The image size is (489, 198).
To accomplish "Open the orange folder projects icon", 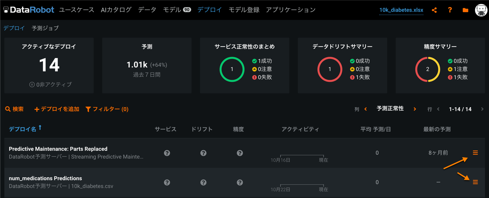I will point(465,10).
